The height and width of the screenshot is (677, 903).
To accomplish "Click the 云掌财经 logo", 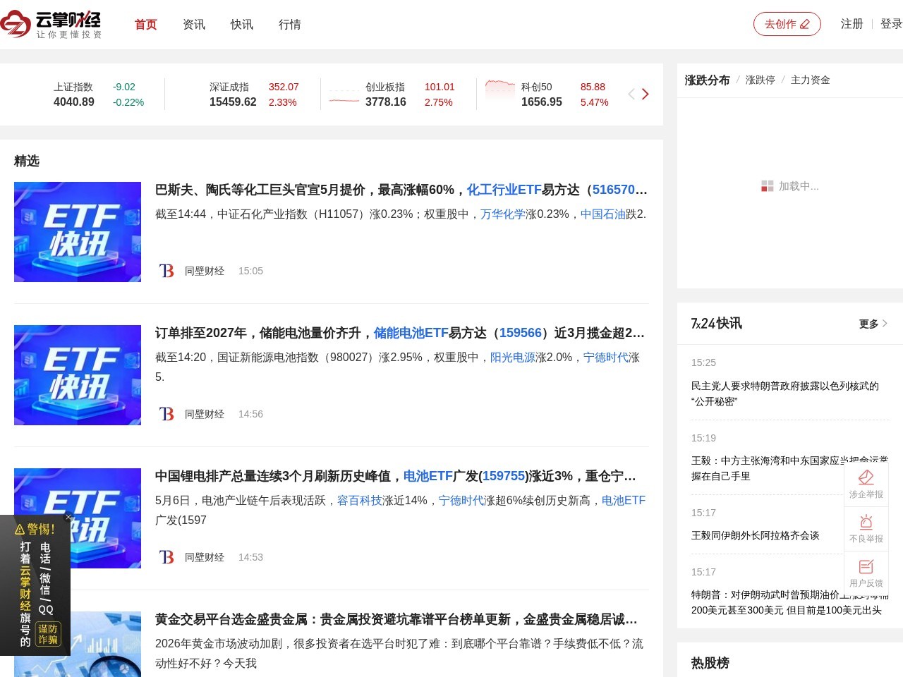I will click(x=51, y=25).
